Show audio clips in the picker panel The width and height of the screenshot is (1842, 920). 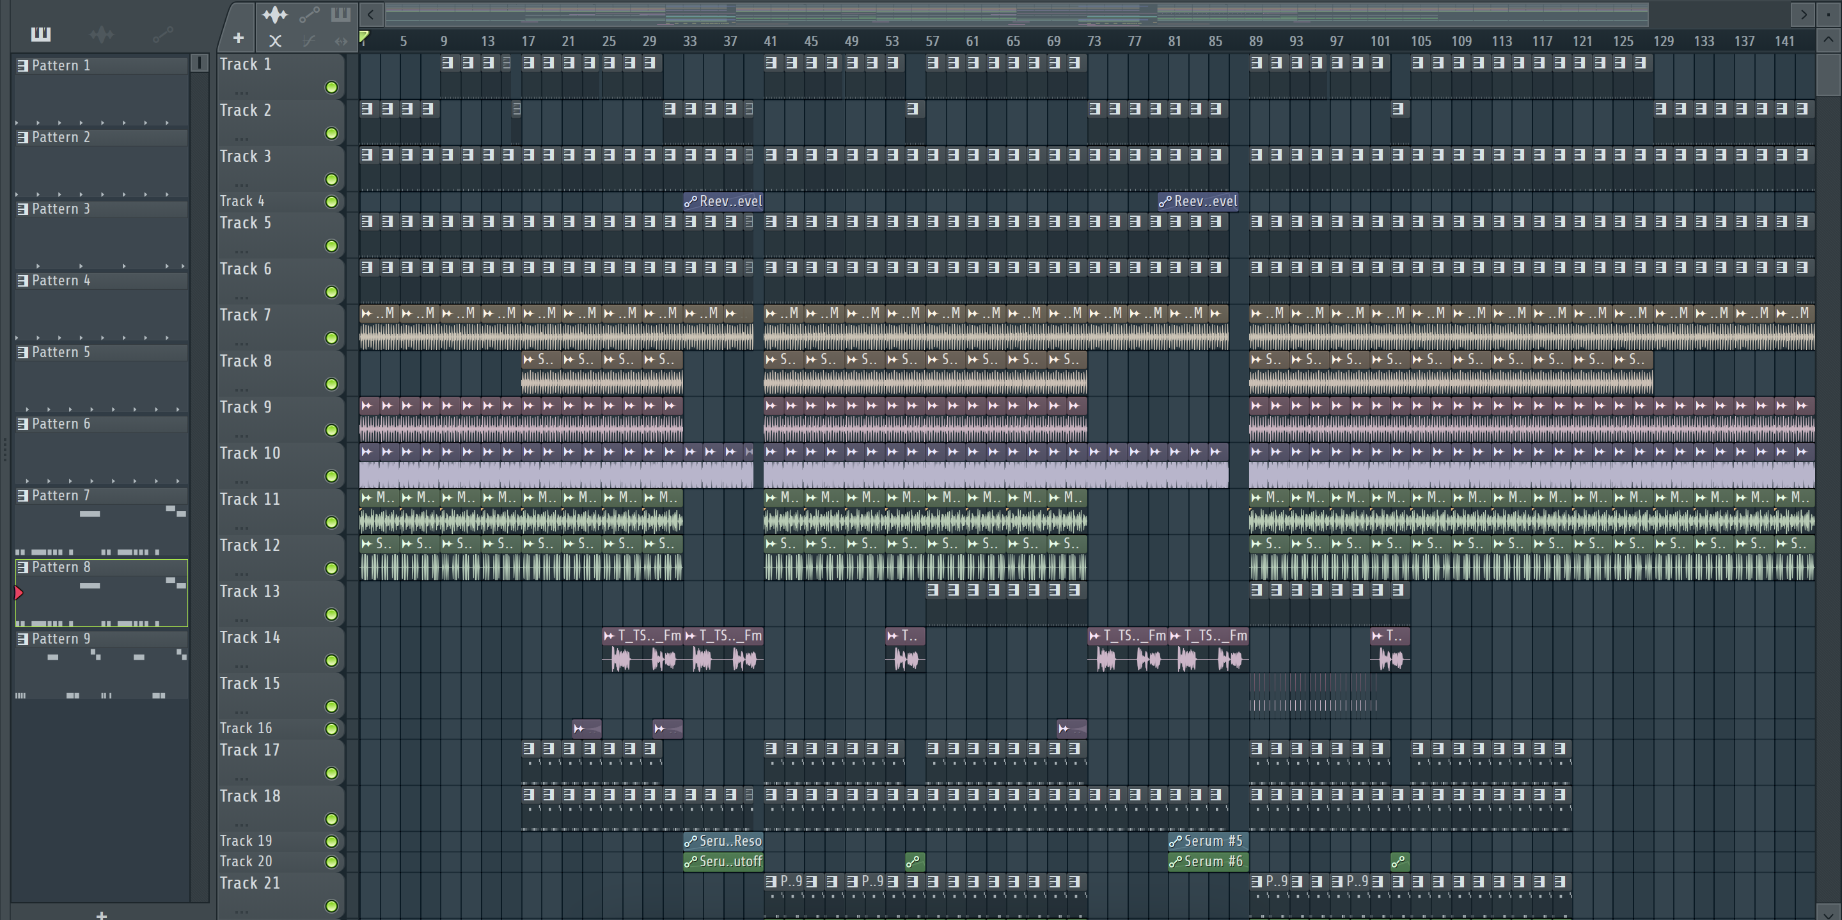point(102,34)
